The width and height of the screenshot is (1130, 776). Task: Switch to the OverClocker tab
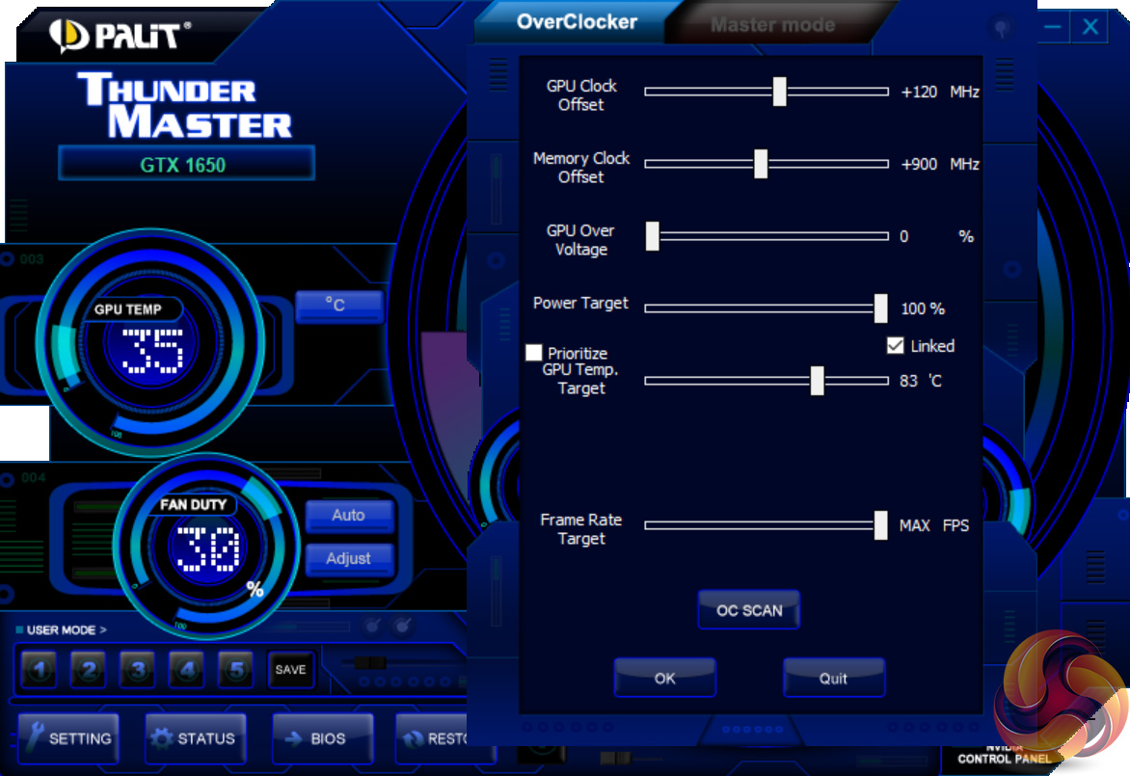click(577, 22)
